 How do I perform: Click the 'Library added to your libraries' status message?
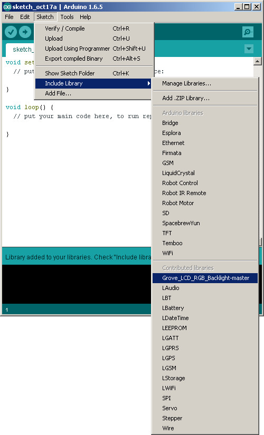[78, 257]
